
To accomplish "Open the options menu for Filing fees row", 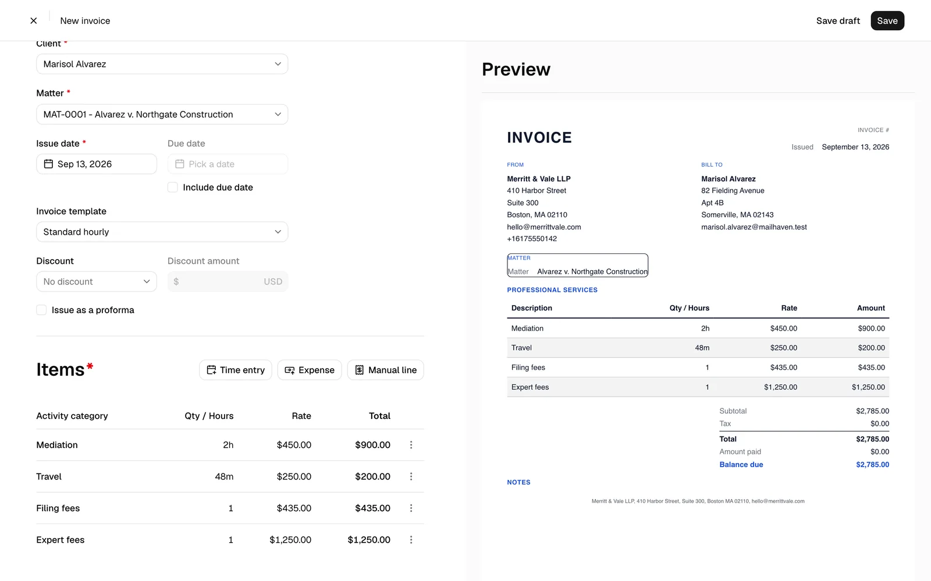I will click(411, 508).
